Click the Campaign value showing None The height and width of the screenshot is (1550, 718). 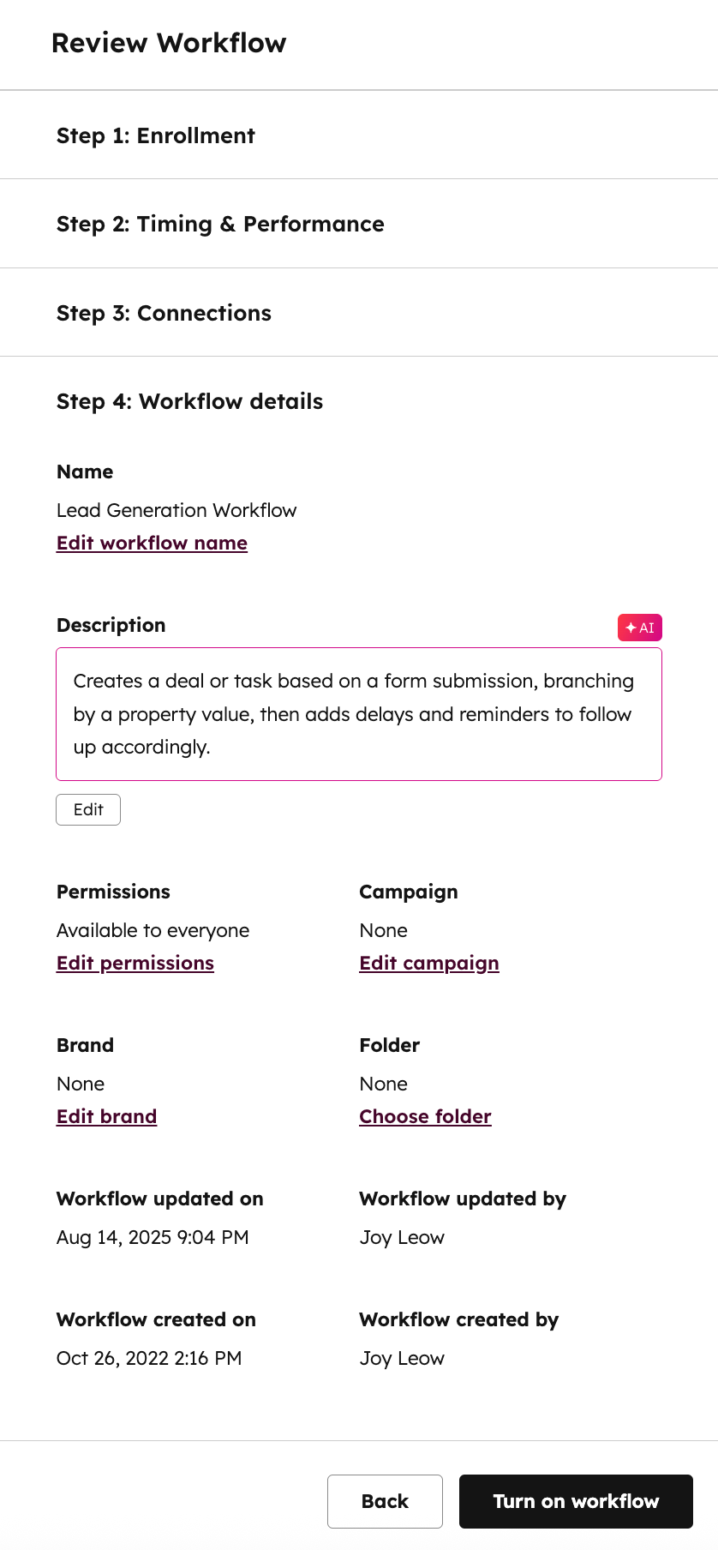[383, 930]
